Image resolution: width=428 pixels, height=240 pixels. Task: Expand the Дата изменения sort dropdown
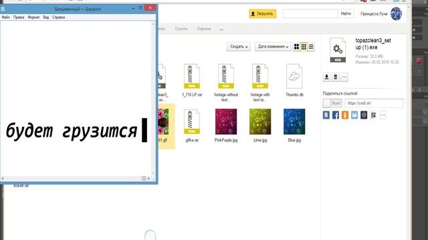click(x=273, y=47)
